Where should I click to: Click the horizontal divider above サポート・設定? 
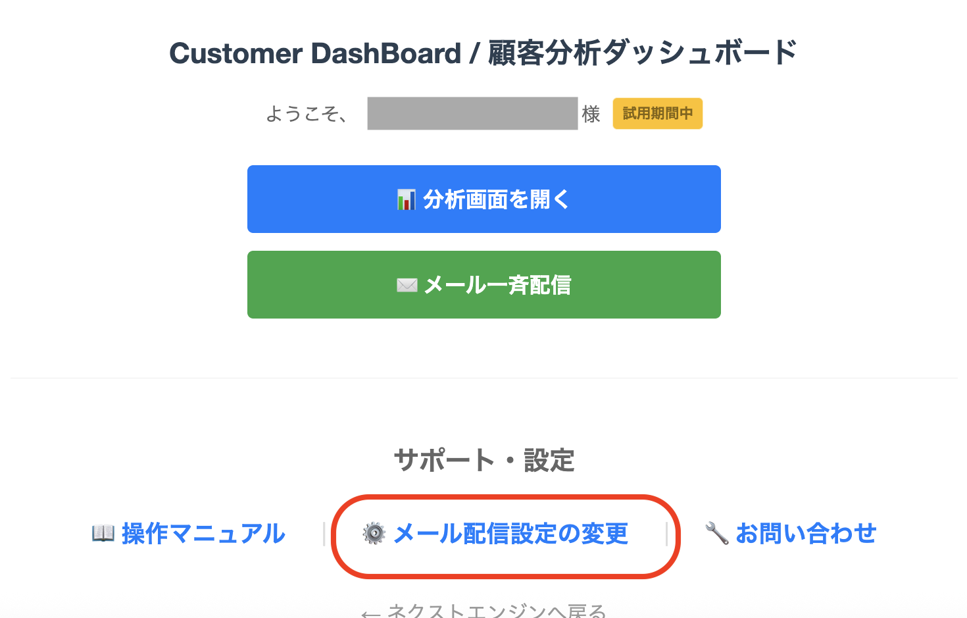(x=484, y=378)
